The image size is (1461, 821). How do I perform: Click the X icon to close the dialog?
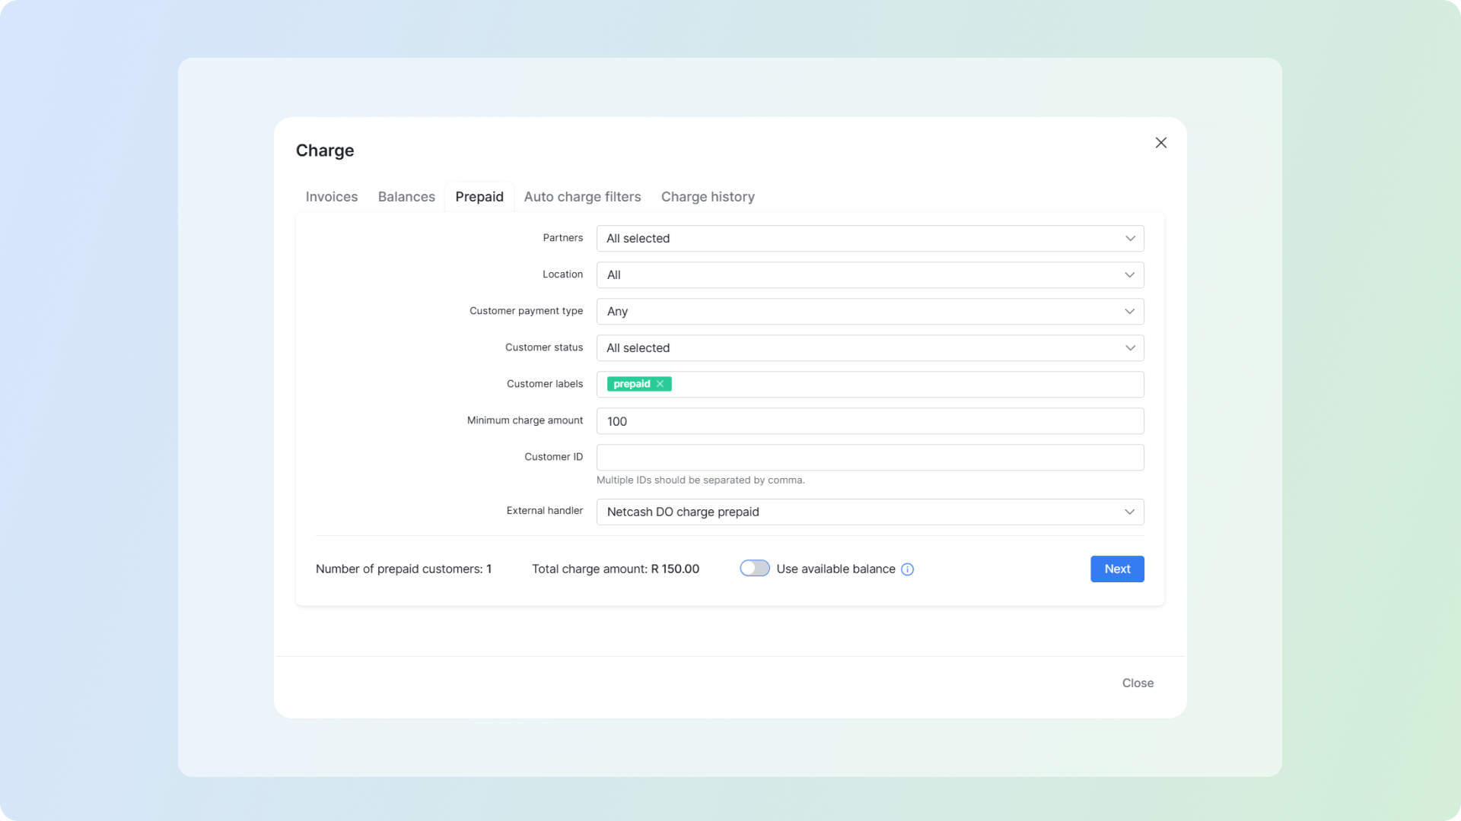[x=1160, y=143]
